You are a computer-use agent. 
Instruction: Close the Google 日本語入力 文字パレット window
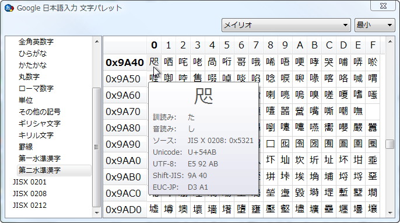(383, 6)
